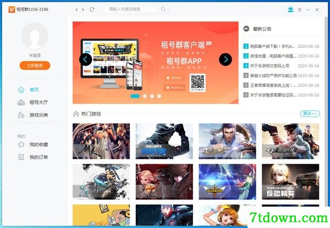Select the third banner indicator dot
The width and height of the screenshot is (330, 228).
pos(152,96)
